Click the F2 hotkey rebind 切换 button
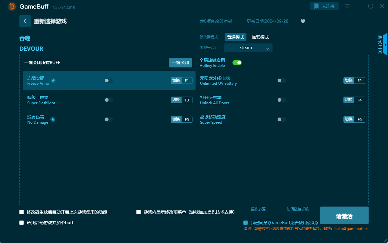 coord(348,80)
